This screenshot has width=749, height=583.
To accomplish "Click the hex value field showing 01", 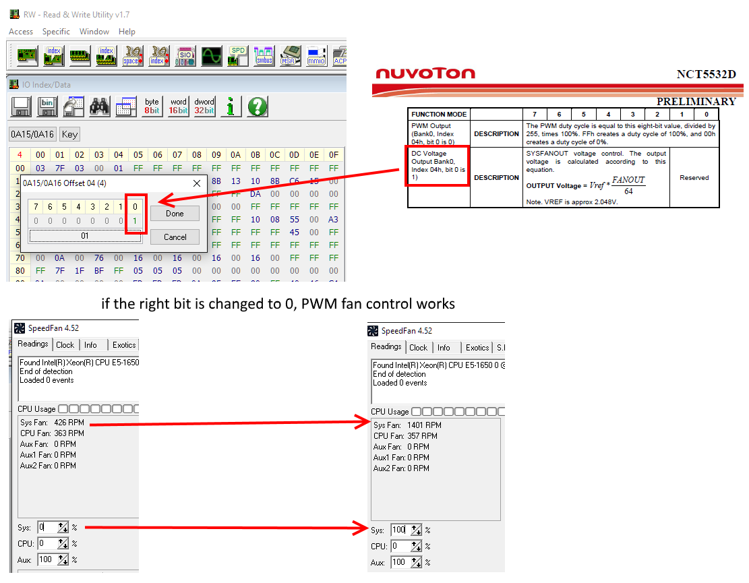I will (85, 236).
